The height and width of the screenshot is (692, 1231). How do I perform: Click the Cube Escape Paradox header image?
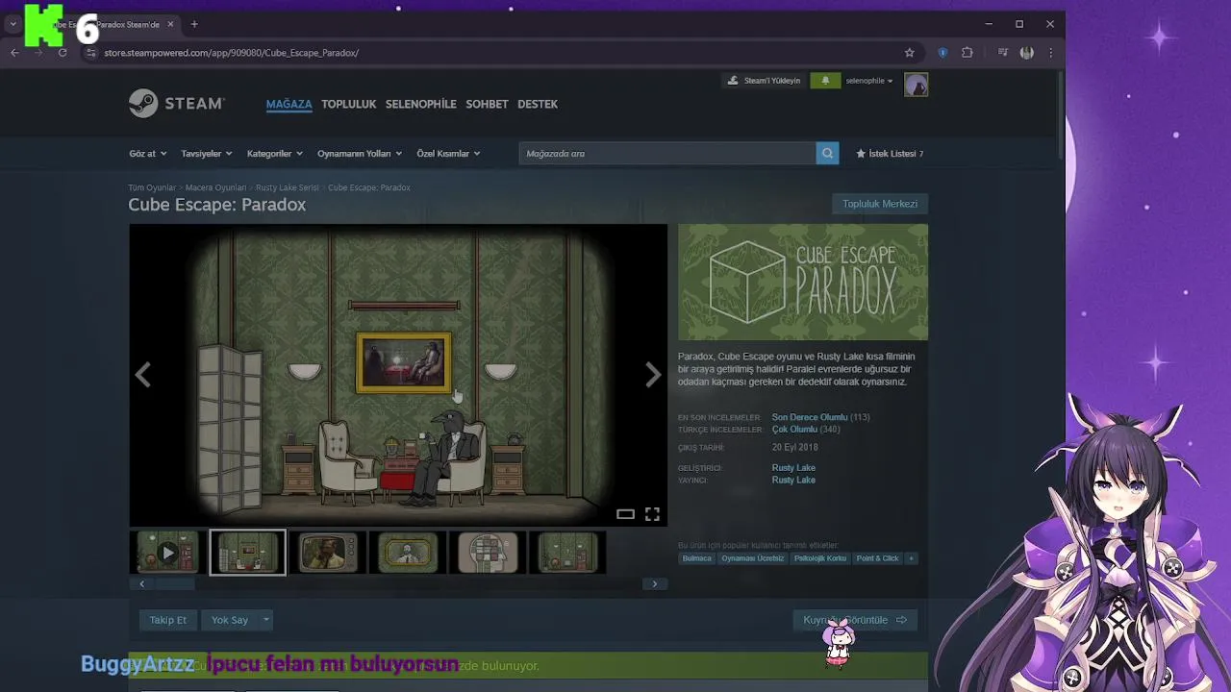pos(803,283)
